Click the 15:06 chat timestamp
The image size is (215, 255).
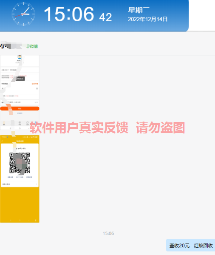pyautogui.click(x=108, y=233)
